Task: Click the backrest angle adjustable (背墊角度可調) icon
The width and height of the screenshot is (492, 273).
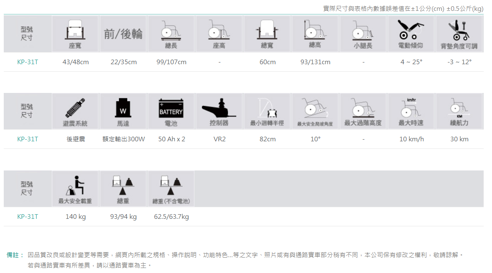Action: click(459, 30)
